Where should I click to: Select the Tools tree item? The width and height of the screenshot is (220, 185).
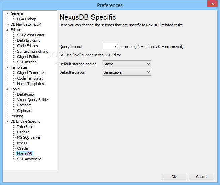(15, 89)
